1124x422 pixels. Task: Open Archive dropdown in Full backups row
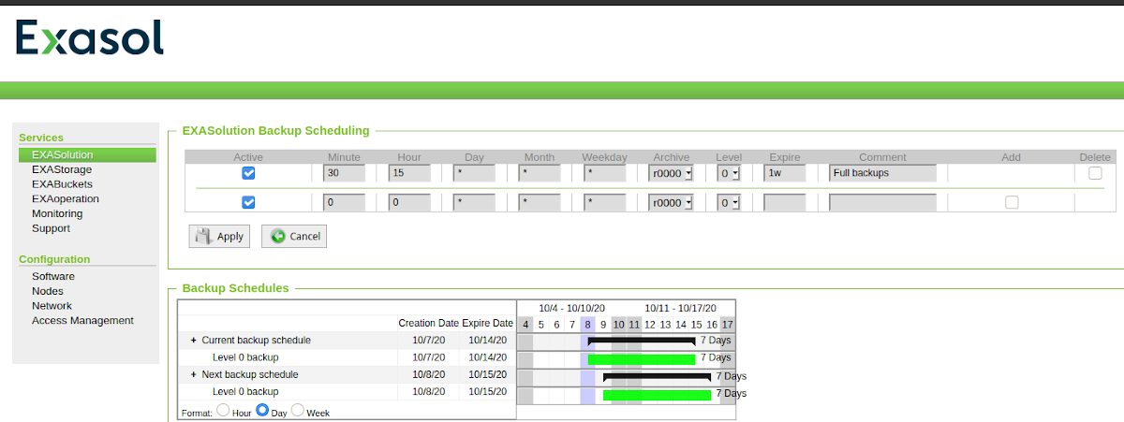pos(671,173)
